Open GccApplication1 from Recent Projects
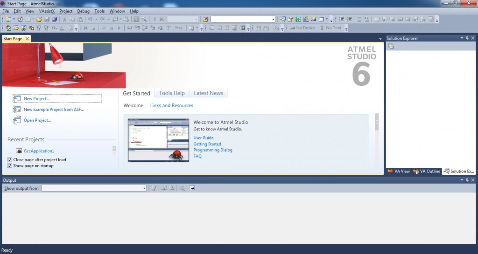The image size is (478, 254). [39, 151]
